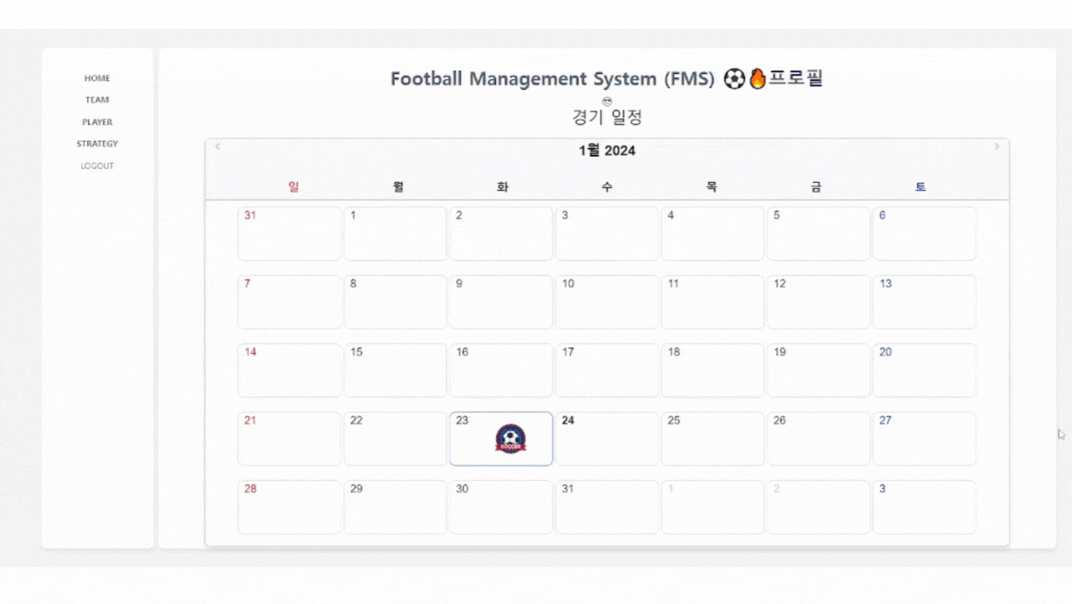Click the smiley emoji above 경기 일정

tap(607, 101)
